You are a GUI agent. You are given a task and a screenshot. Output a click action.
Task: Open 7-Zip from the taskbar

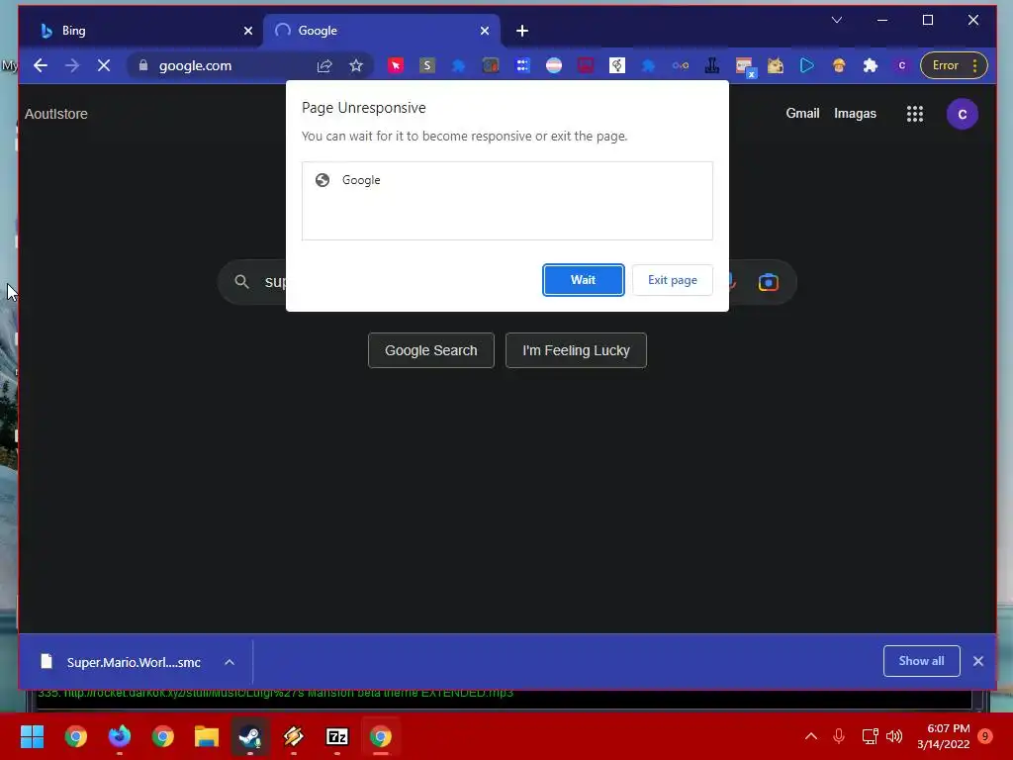coord(337,736)
